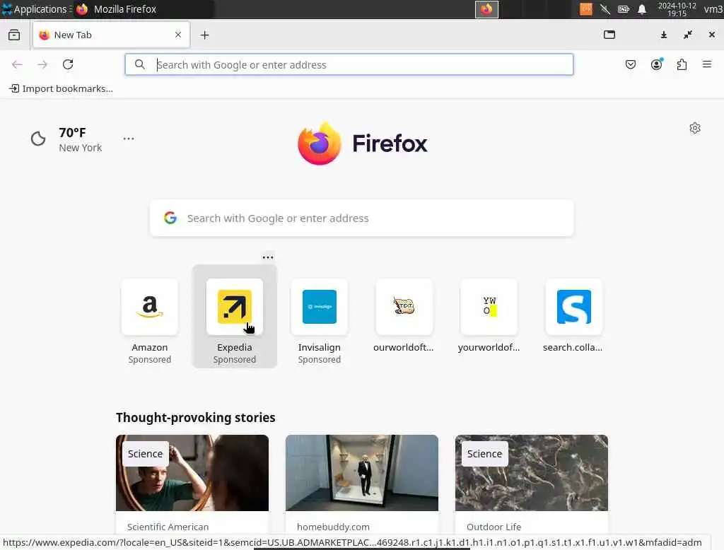The height and width of the screenshot is (550, 724).
Task: Open the yourworldof... shortcut tile
Action: pos(489,316)
